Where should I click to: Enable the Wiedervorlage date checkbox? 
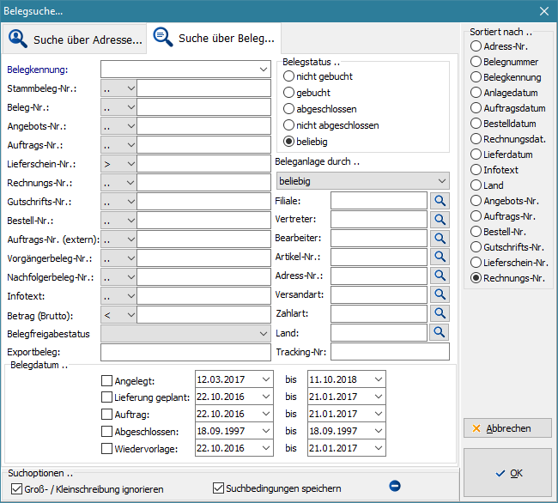(x=106, y=448)
